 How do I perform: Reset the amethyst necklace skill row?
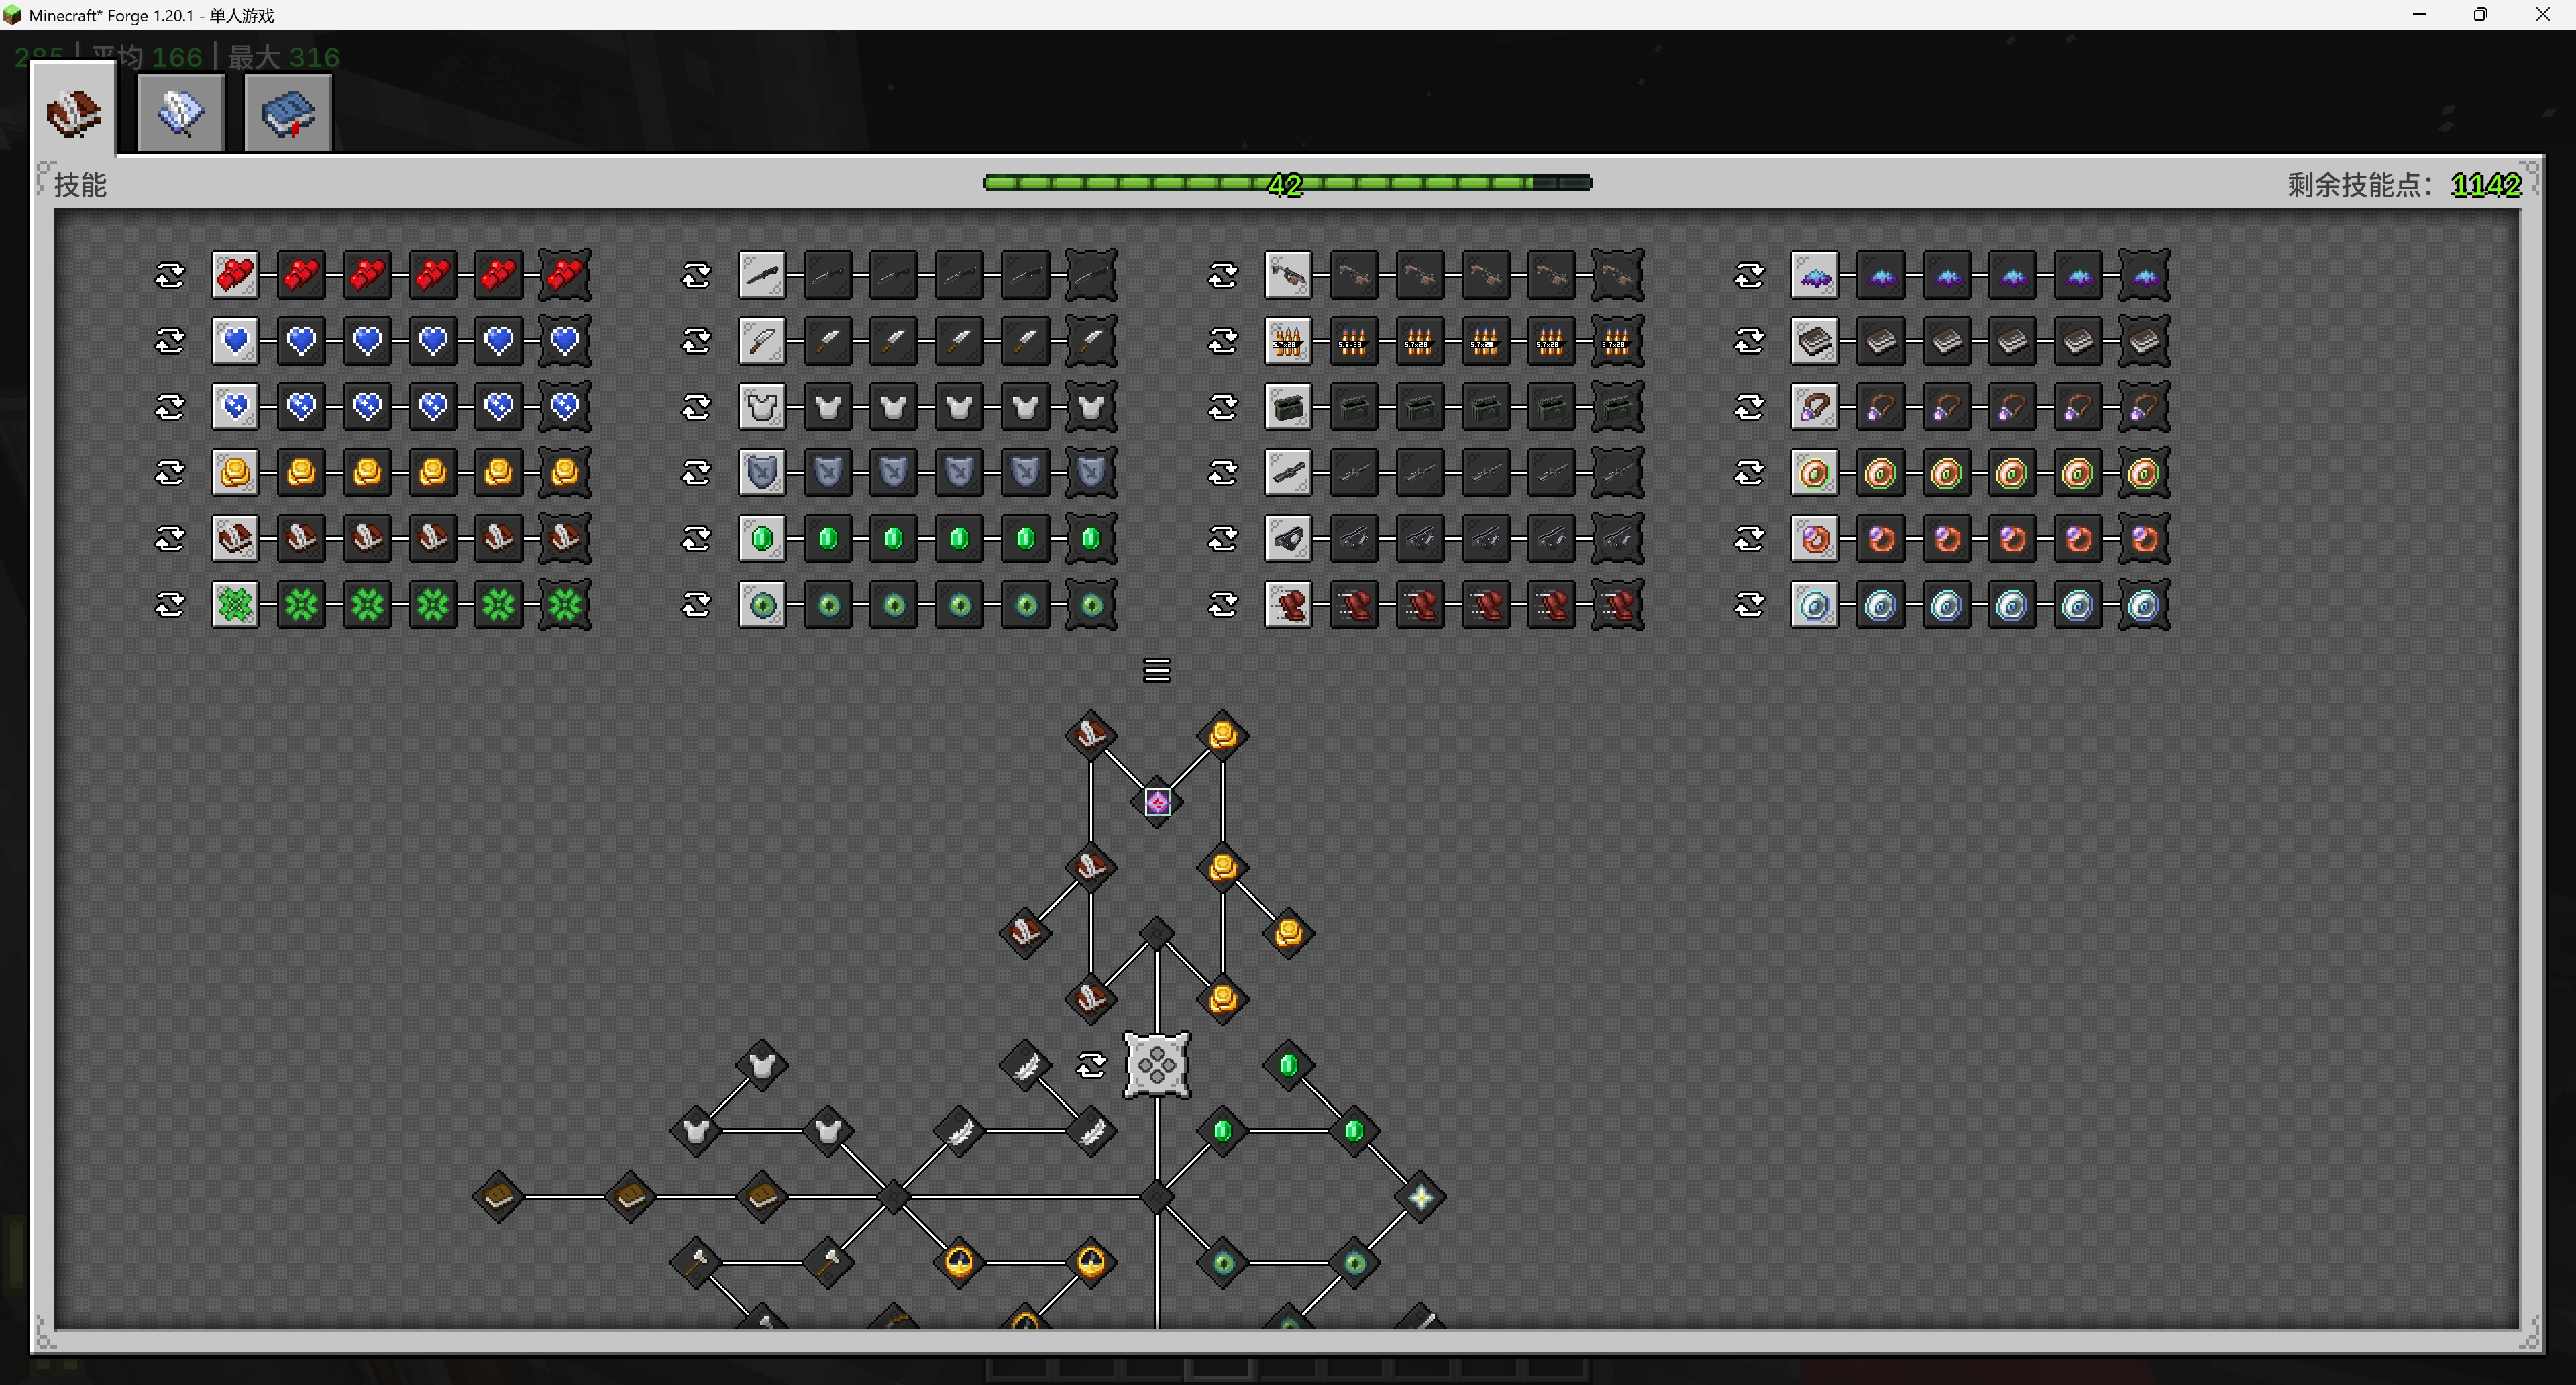click(x=1750, y=407)
